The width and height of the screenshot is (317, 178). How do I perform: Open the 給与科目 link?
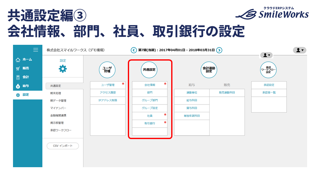click(192, 100)
